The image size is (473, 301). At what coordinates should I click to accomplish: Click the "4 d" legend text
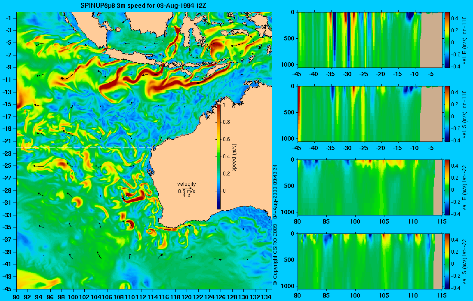pos(186,195)
